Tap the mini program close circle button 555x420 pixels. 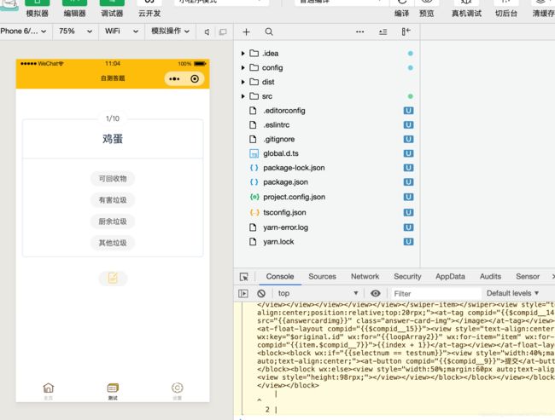pyautogui.click(x=195, y=78)
